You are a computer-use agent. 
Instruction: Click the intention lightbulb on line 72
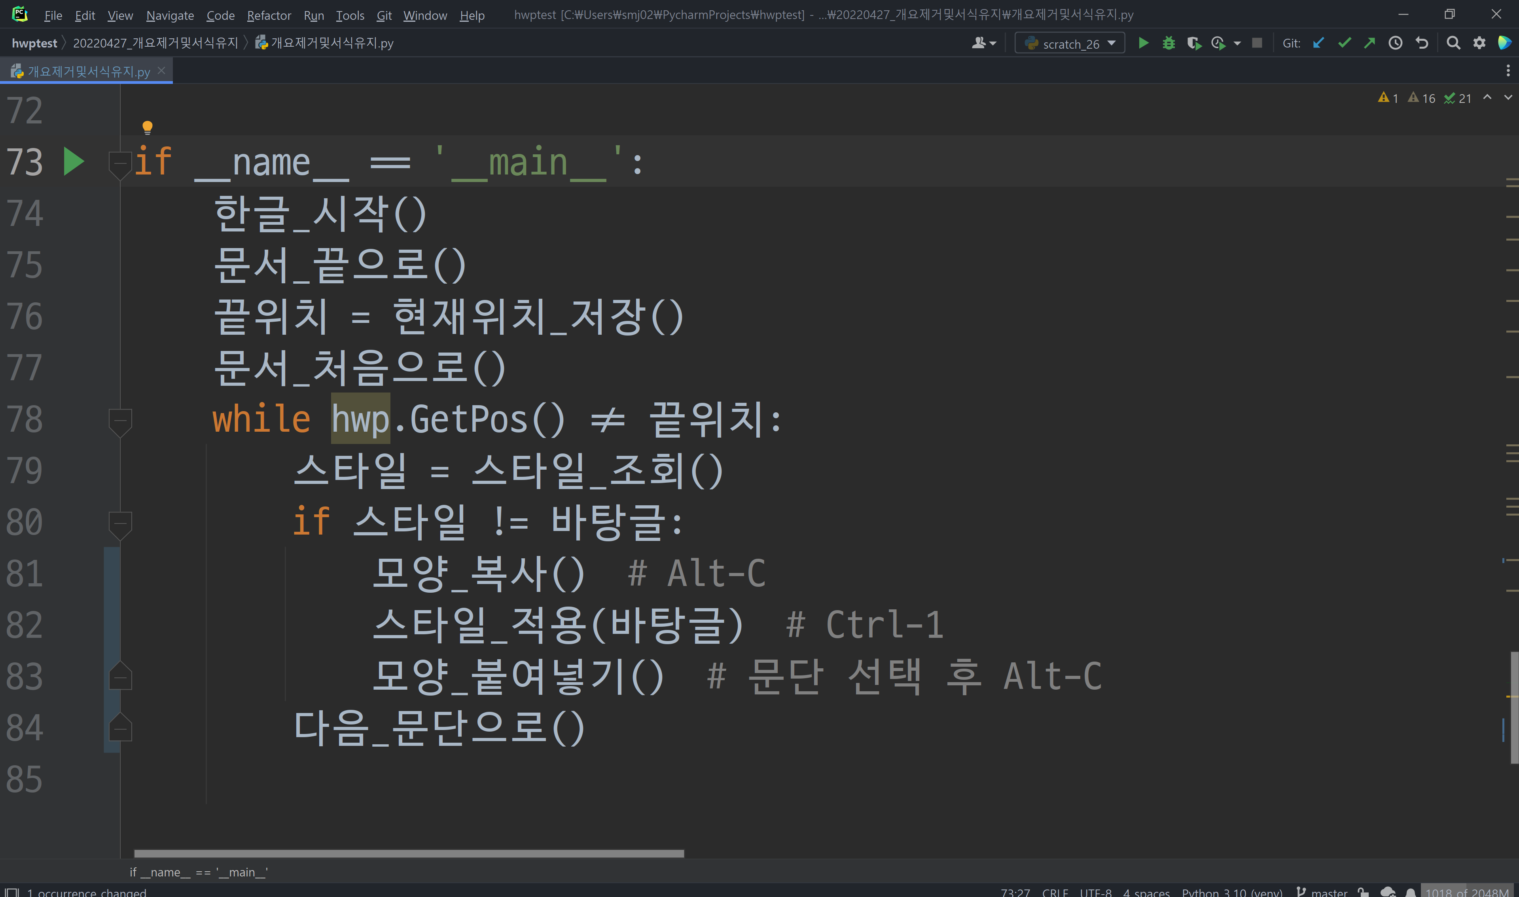coord(148,127)
